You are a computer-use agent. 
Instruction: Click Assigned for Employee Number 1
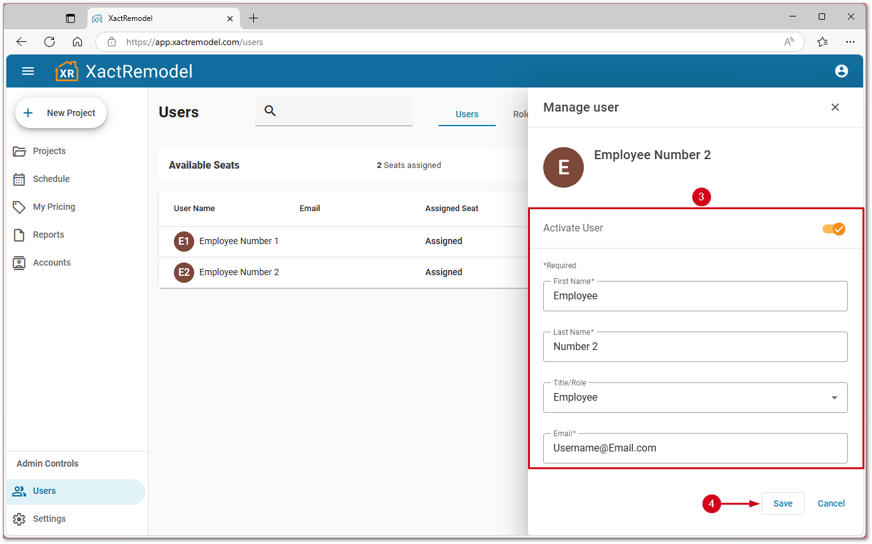(x=444, y=241)
